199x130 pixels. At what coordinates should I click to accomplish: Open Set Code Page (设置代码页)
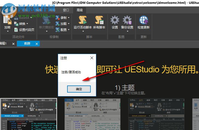[x=24, y=30]
